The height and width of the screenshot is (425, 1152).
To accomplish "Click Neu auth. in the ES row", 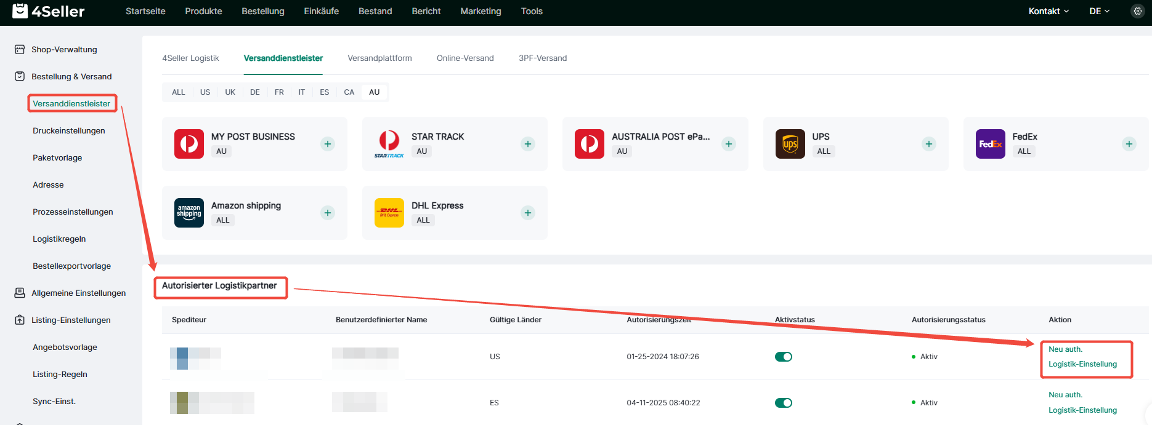I will click(1065, 395).
